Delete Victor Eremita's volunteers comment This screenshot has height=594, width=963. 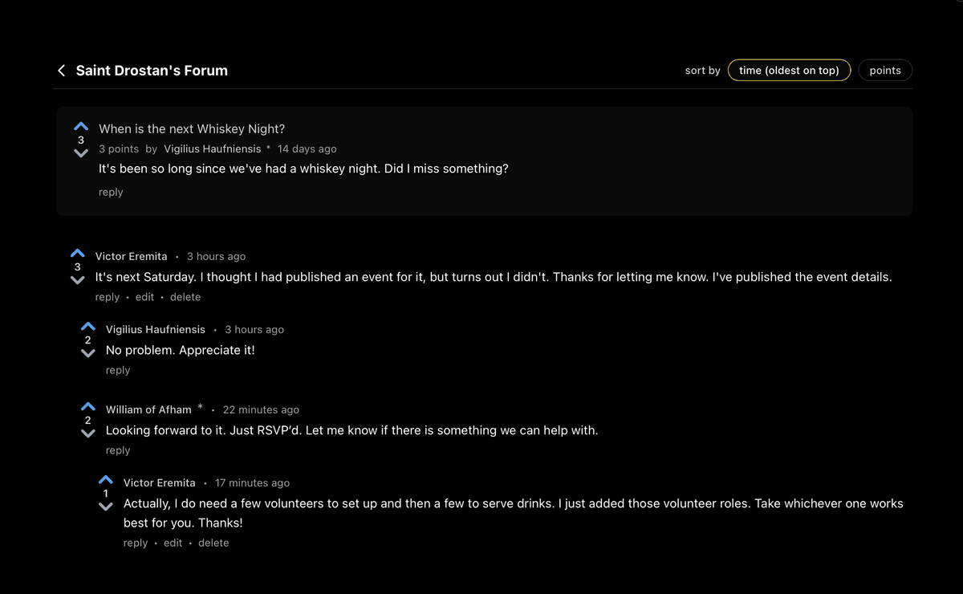[213, 543]
